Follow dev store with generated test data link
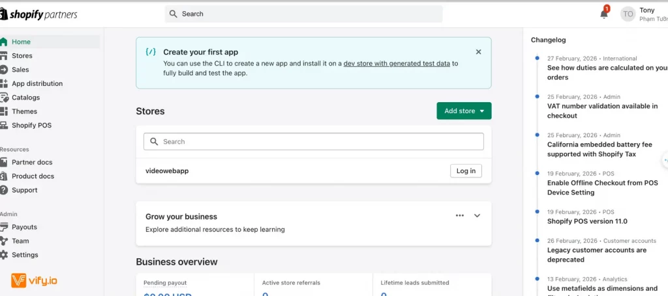 [397, 64]
